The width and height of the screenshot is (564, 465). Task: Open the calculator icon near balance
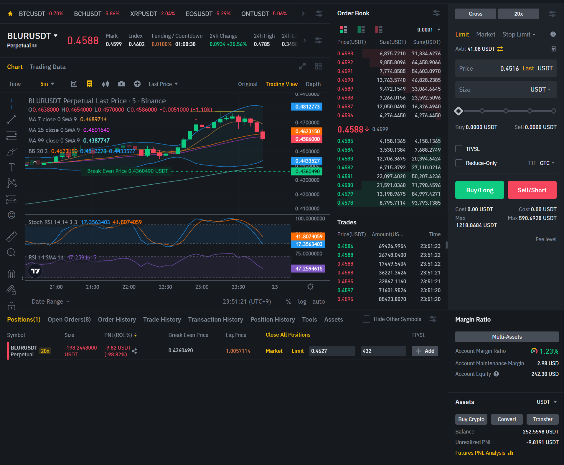tap(554, 49)
